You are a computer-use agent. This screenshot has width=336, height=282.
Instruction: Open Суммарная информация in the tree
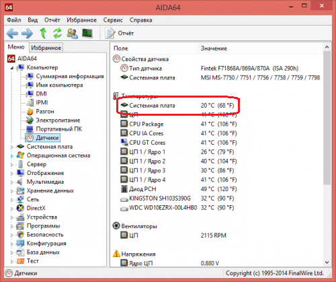click(x=70, y=76)
